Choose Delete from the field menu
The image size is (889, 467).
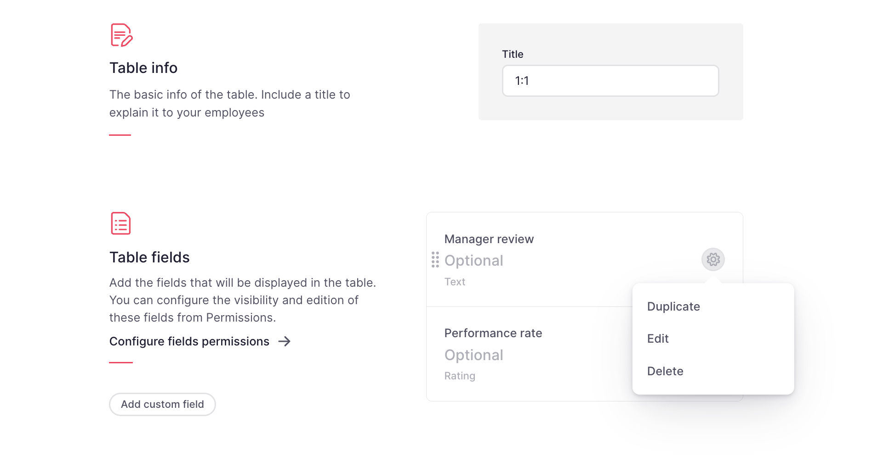[x=665, y=371]
